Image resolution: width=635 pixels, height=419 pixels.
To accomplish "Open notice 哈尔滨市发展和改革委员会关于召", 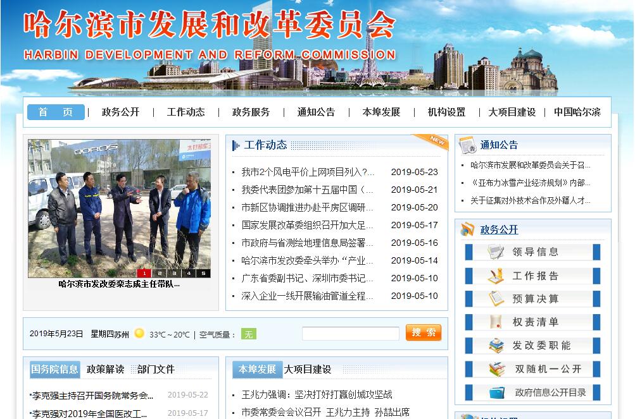I will pyautogui.click(x=531, y=165).
